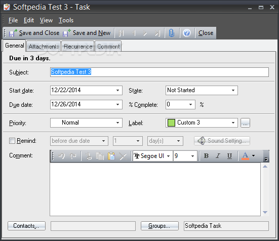Switch to the Comment tab
279x241 pixels.
point(108,47)
